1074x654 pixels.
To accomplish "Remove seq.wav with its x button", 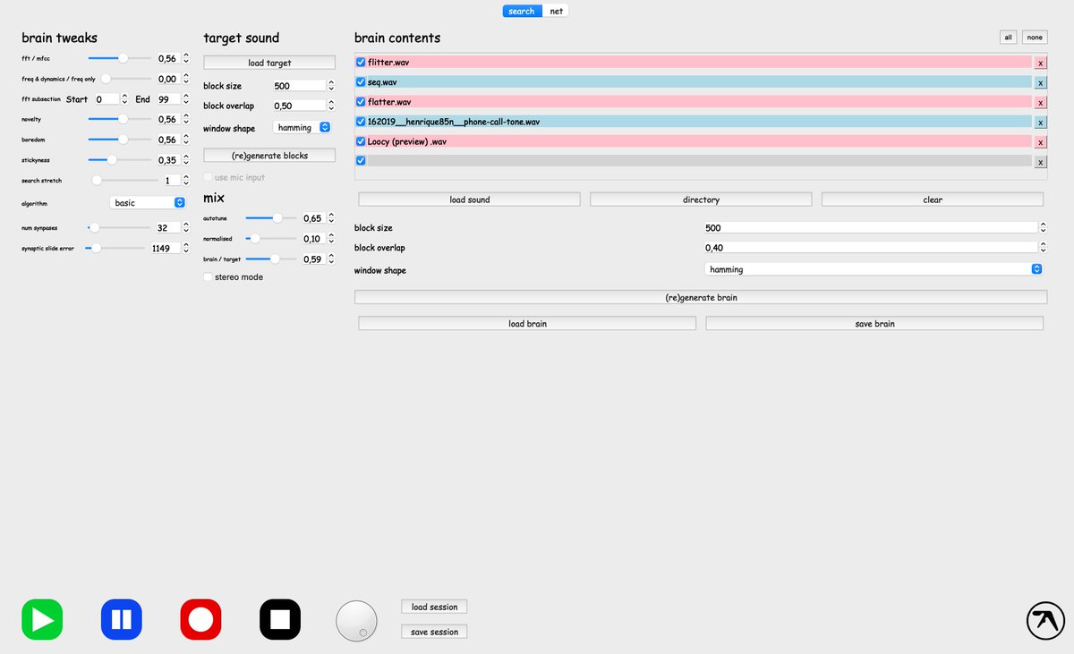I will coord(1040,82).
